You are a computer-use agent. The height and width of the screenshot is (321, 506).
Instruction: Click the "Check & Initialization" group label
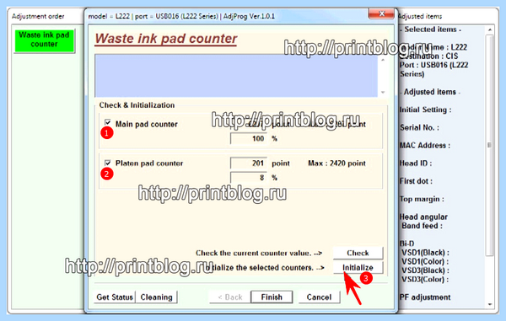pos(137,105)
